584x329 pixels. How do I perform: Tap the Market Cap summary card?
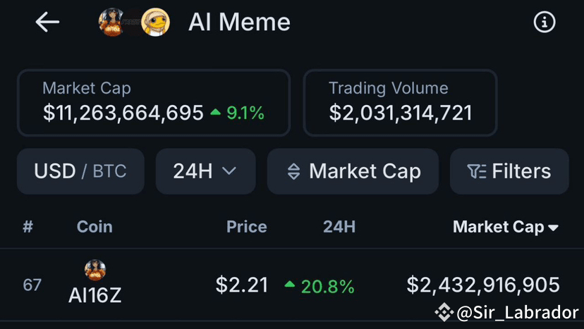154,103
